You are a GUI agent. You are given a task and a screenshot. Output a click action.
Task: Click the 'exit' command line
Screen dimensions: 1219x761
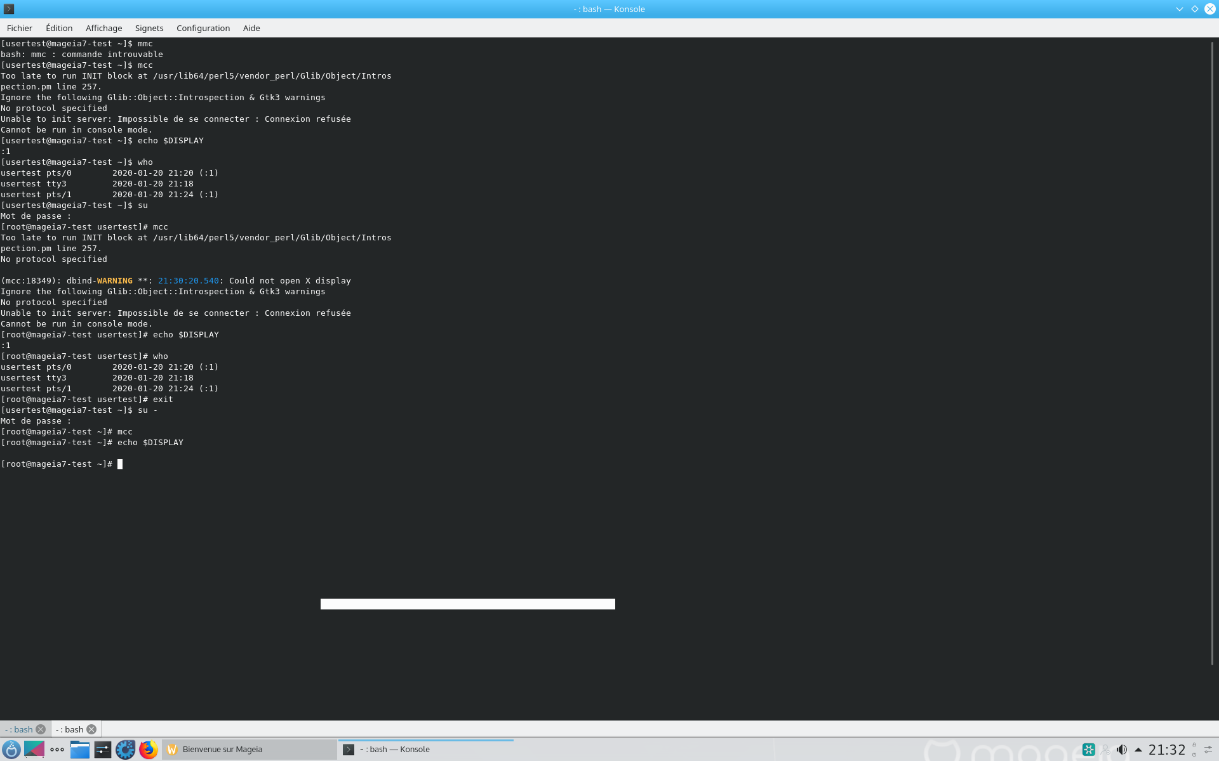87,400
